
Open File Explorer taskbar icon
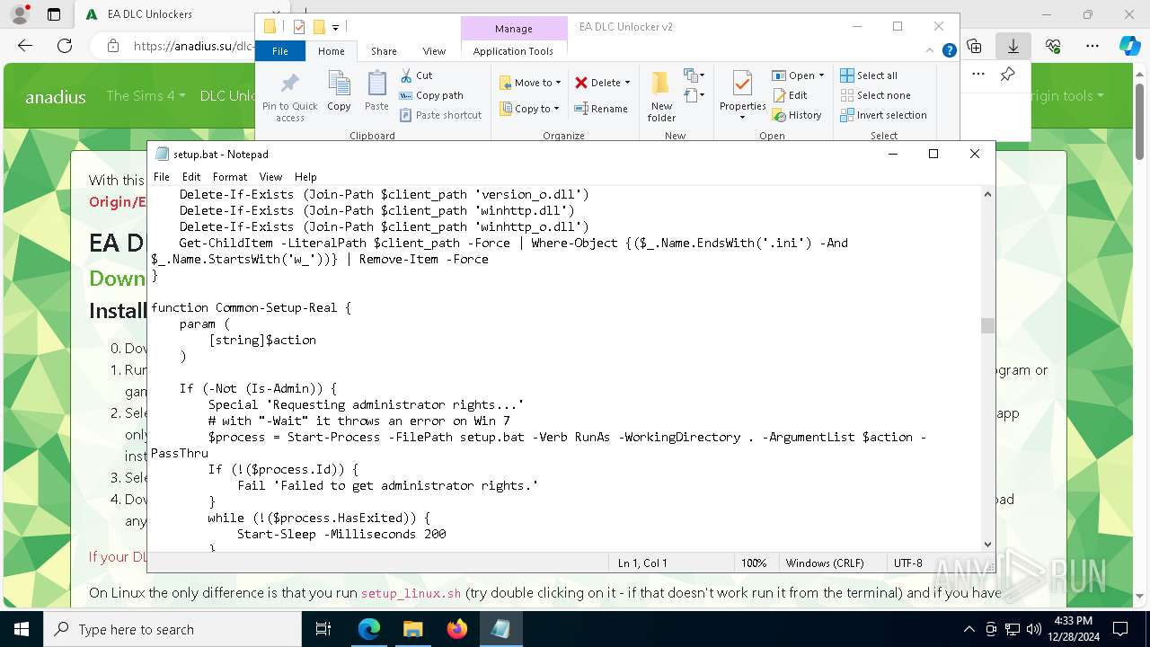pos(412,629)
